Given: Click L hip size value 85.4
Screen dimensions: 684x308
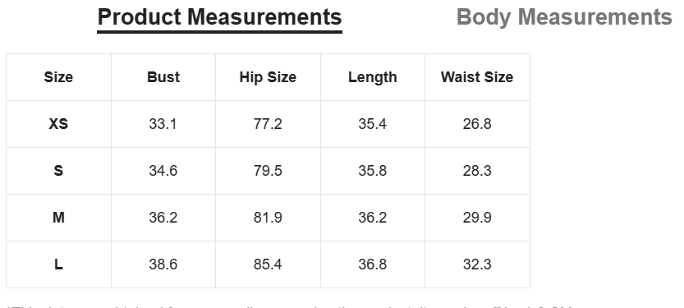Looking at the screenshot, I should coord(268,264).
